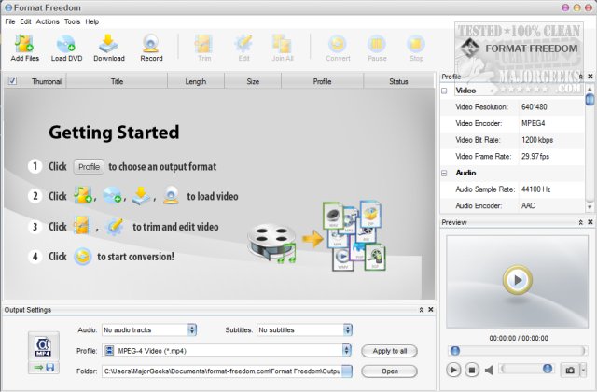Click the add files icon in Getting Started step 2
The image size is (597, 392).
83,195
